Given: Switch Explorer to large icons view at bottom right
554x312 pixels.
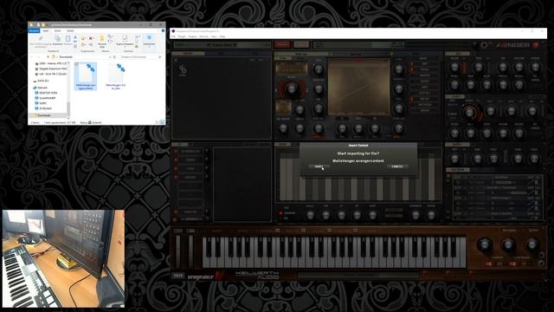Looking at the screenshot, I should tap(162, 122).
